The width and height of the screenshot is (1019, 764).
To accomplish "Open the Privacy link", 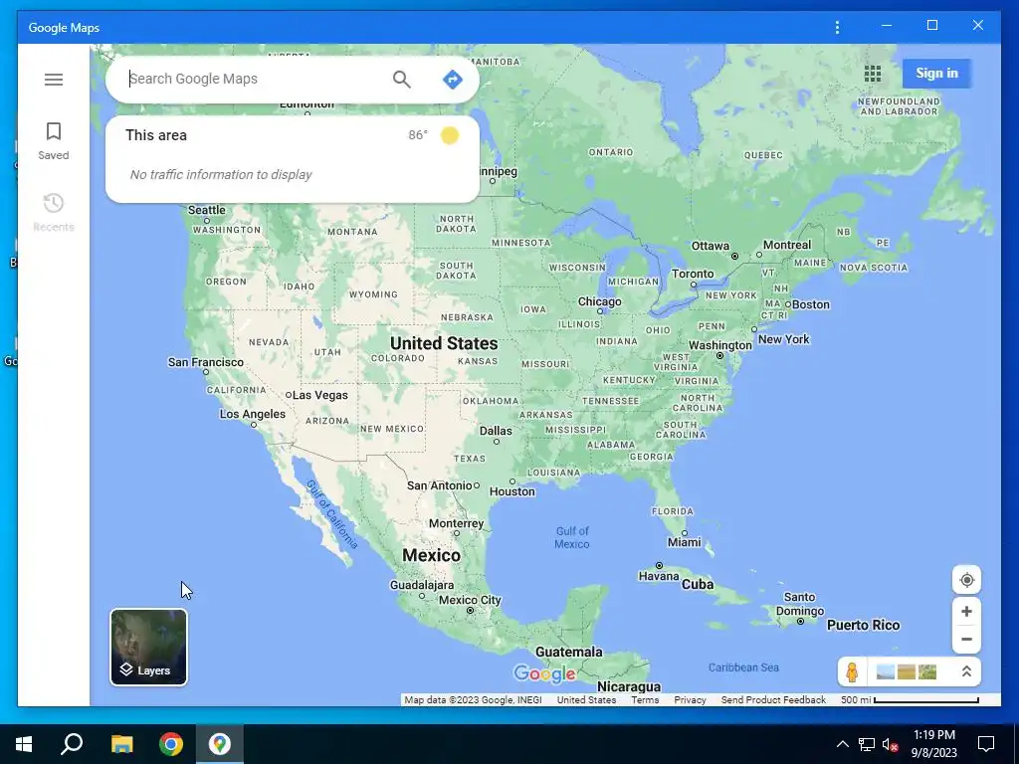I will click(x=690, y=699).
